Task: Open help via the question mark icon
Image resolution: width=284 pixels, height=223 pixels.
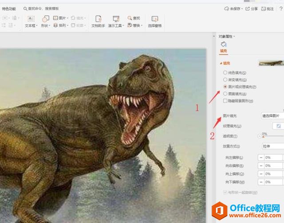Action: 281,8
